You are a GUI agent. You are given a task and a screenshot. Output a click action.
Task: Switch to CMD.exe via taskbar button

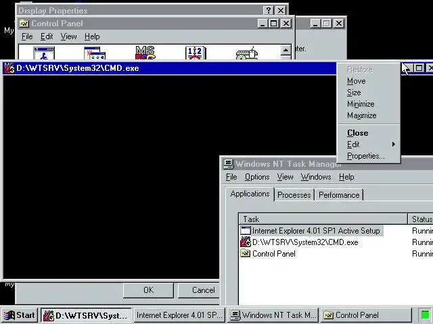(x=86, y=315)
